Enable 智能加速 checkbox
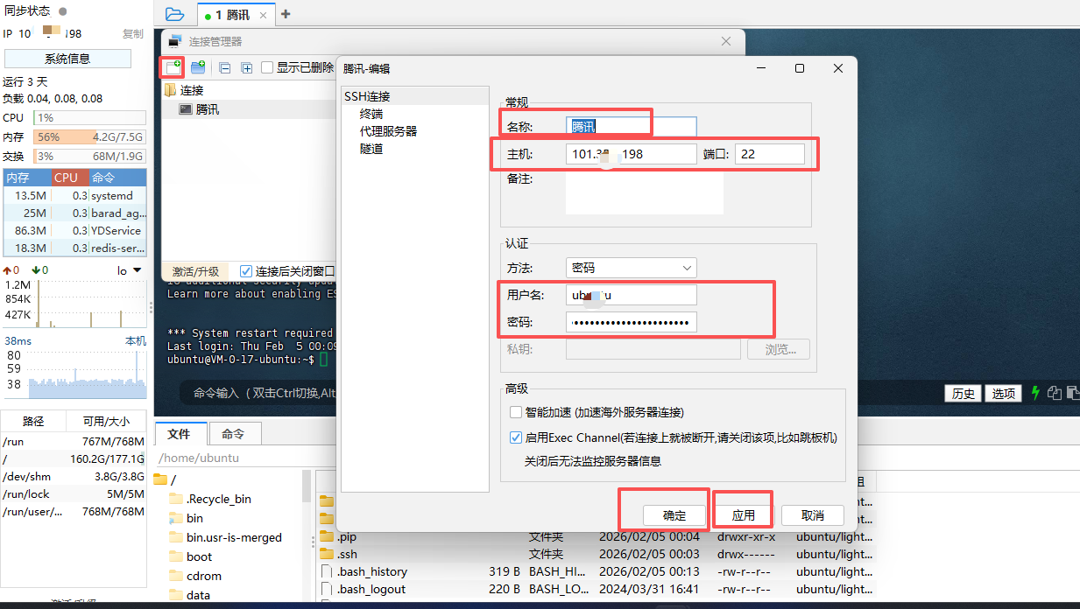 click(x=515, y=412)
